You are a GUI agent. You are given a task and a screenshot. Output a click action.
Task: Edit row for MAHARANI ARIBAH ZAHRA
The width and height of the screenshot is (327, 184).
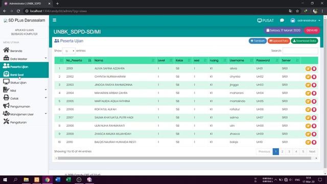point(308,93)
